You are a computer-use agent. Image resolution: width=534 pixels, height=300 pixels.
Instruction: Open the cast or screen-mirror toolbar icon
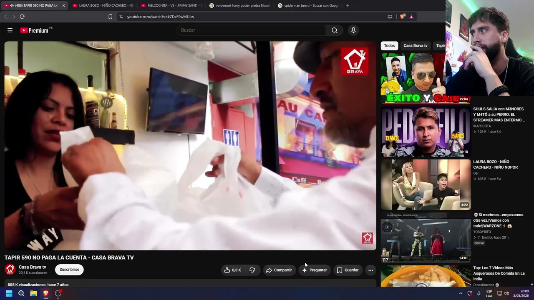(390, 17)
